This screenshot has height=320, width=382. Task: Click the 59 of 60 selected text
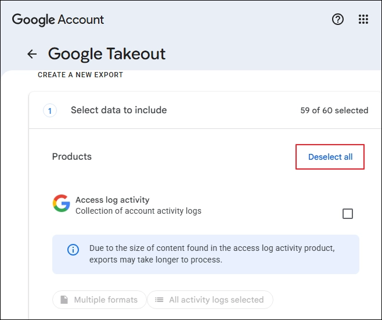334,110
